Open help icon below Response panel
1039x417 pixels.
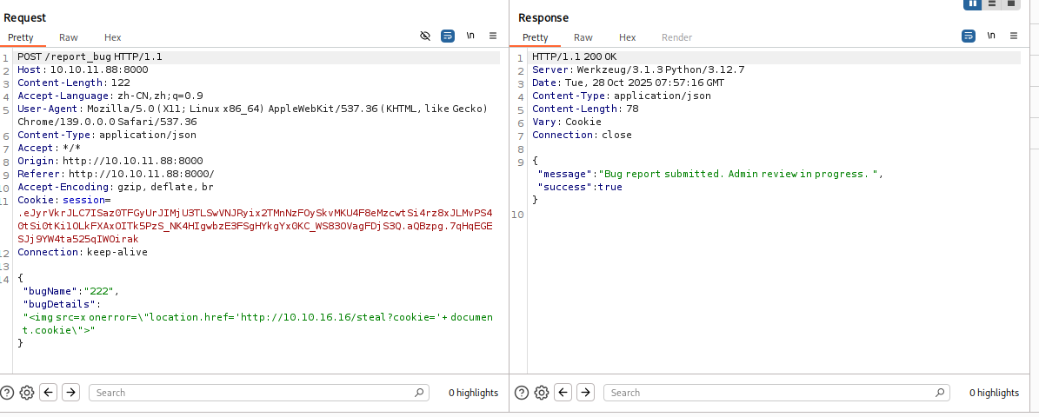(522, 393)
